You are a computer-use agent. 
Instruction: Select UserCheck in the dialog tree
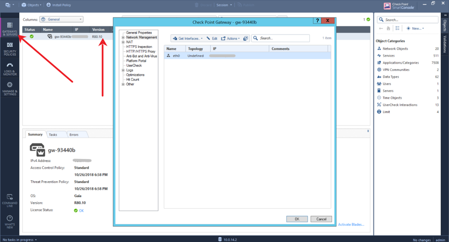coord(134,65)
